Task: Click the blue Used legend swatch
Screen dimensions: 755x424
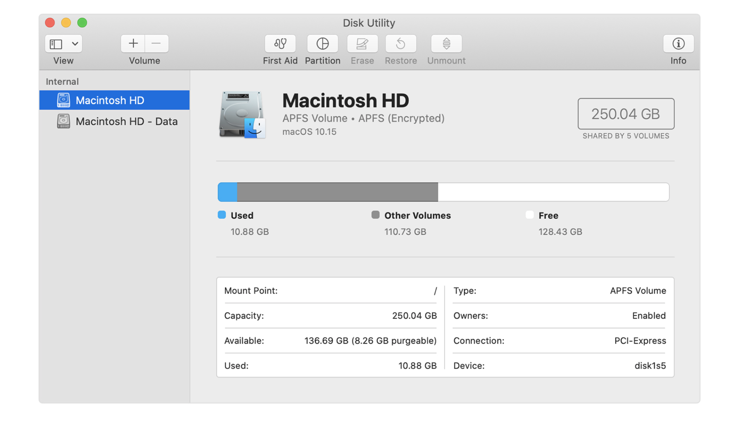Action: click(x=222, y=215)
